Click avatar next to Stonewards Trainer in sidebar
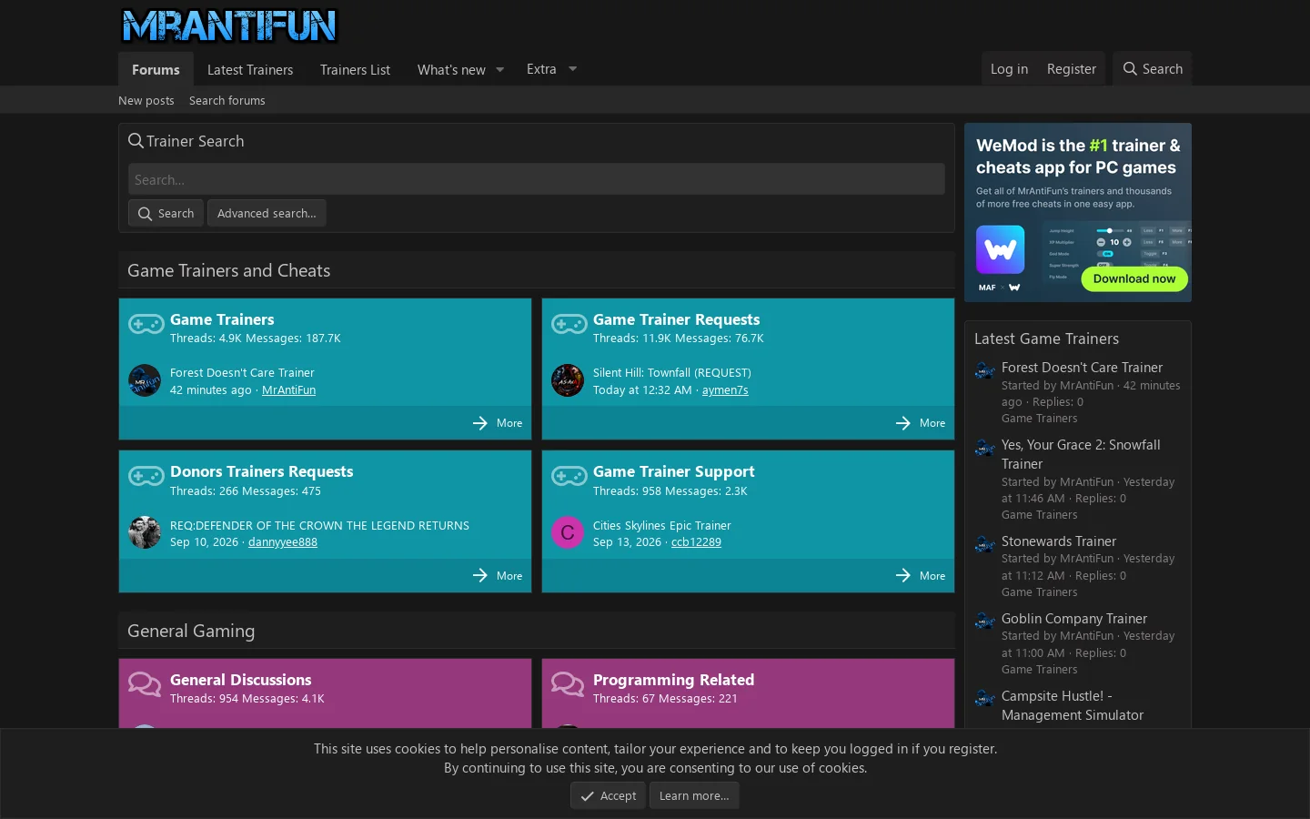The width and height of the screenshot is (1310, 819). coord(984,544)
